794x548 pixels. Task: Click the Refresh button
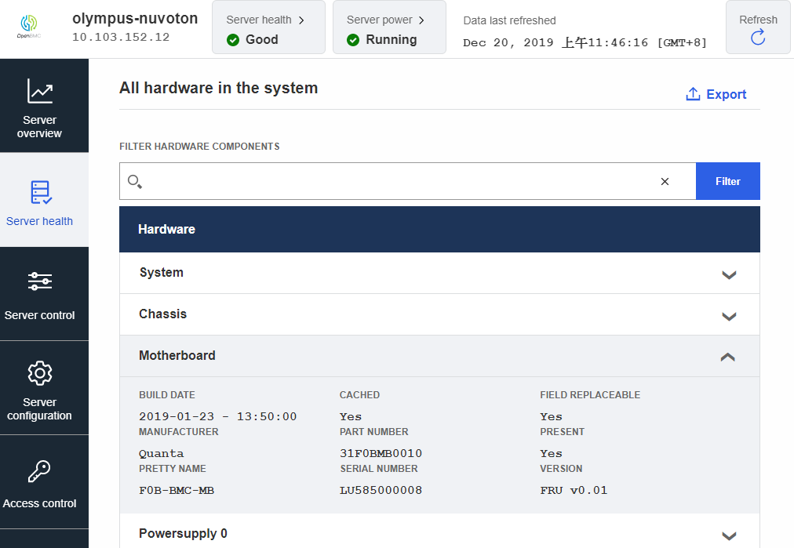click(758, 27)
